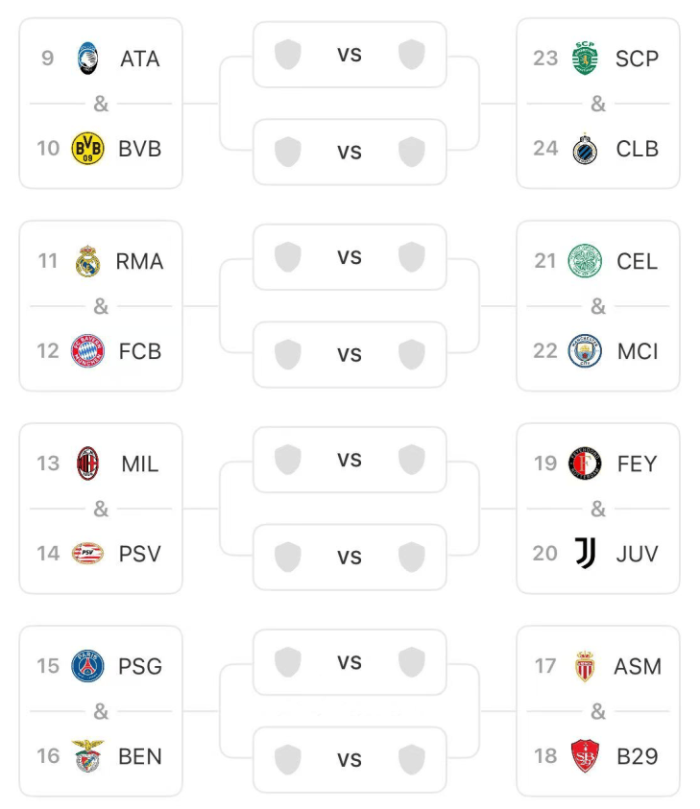Open the Bayern Munich FCB badge
This screenshot has width=700, height=809.
click(88, 351)
